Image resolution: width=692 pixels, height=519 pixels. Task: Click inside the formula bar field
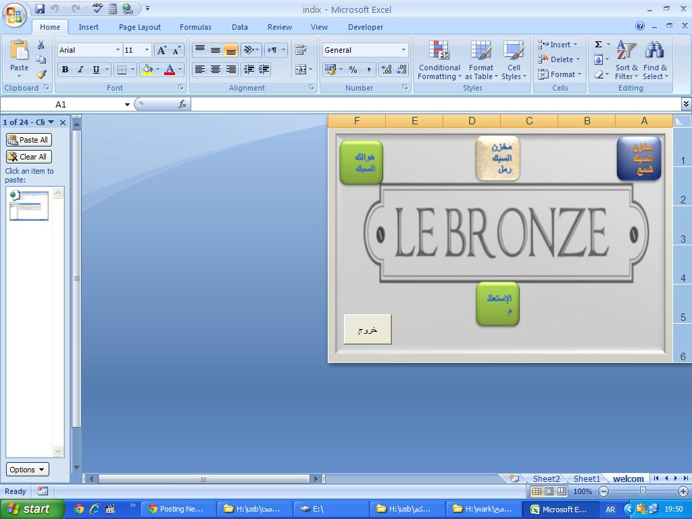pos(436,104)
